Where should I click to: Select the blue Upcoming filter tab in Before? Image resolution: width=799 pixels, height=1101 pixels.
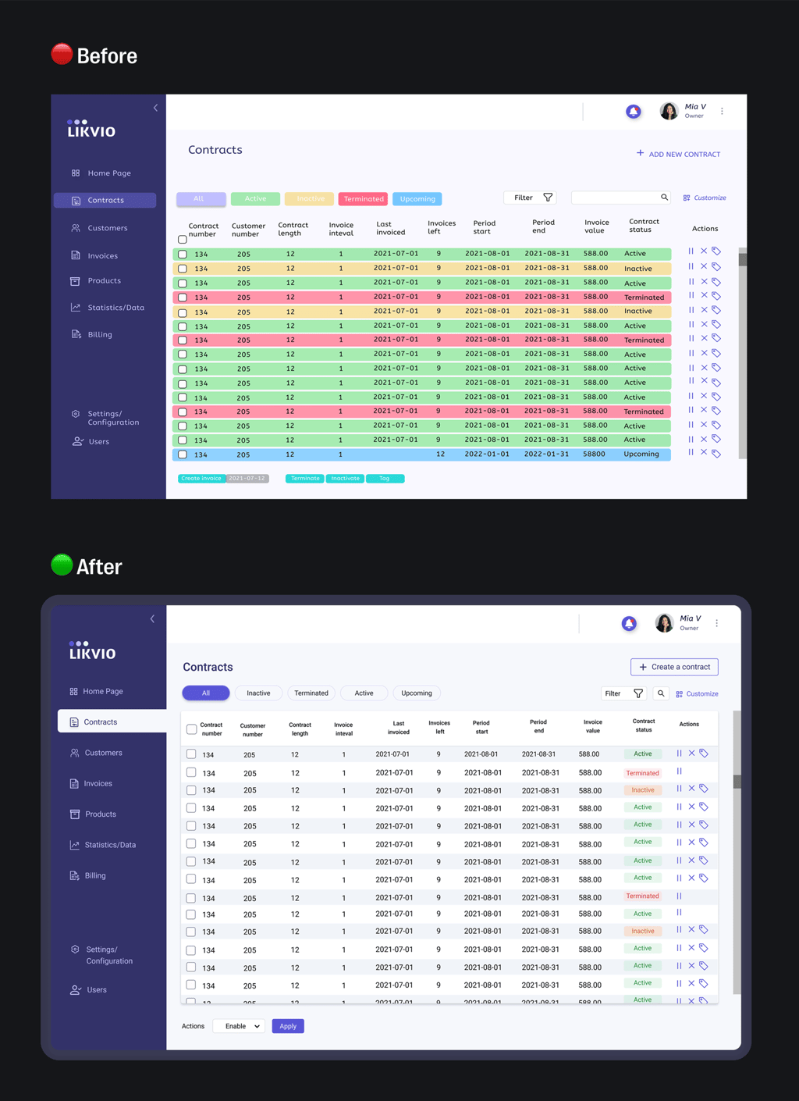point(417,199)
